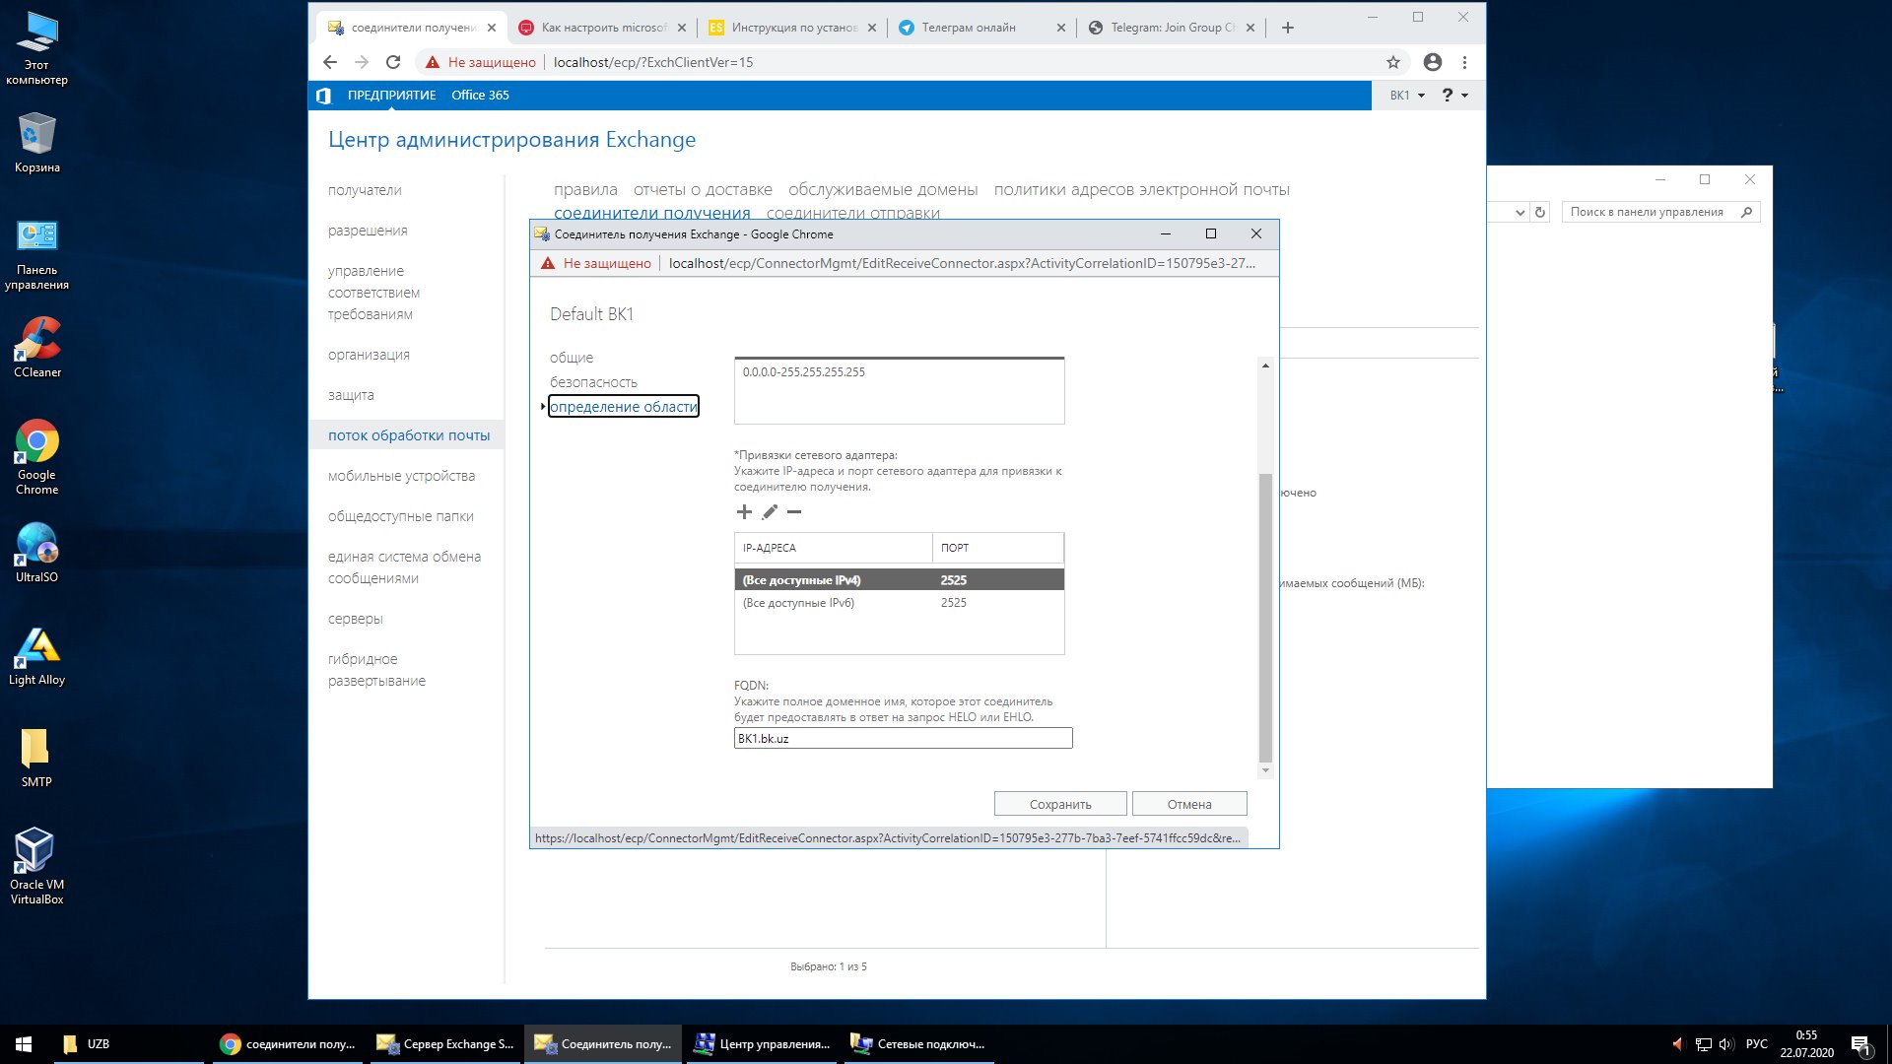
Task: Click the browser forward arrow
Action: pyautogui.click(x=362, y=62)
